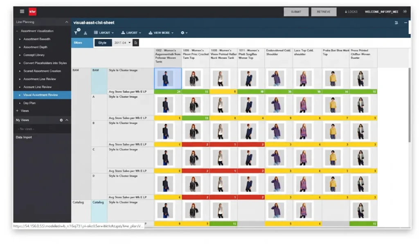Click the user avatar icon at top right

pos(405,11)
